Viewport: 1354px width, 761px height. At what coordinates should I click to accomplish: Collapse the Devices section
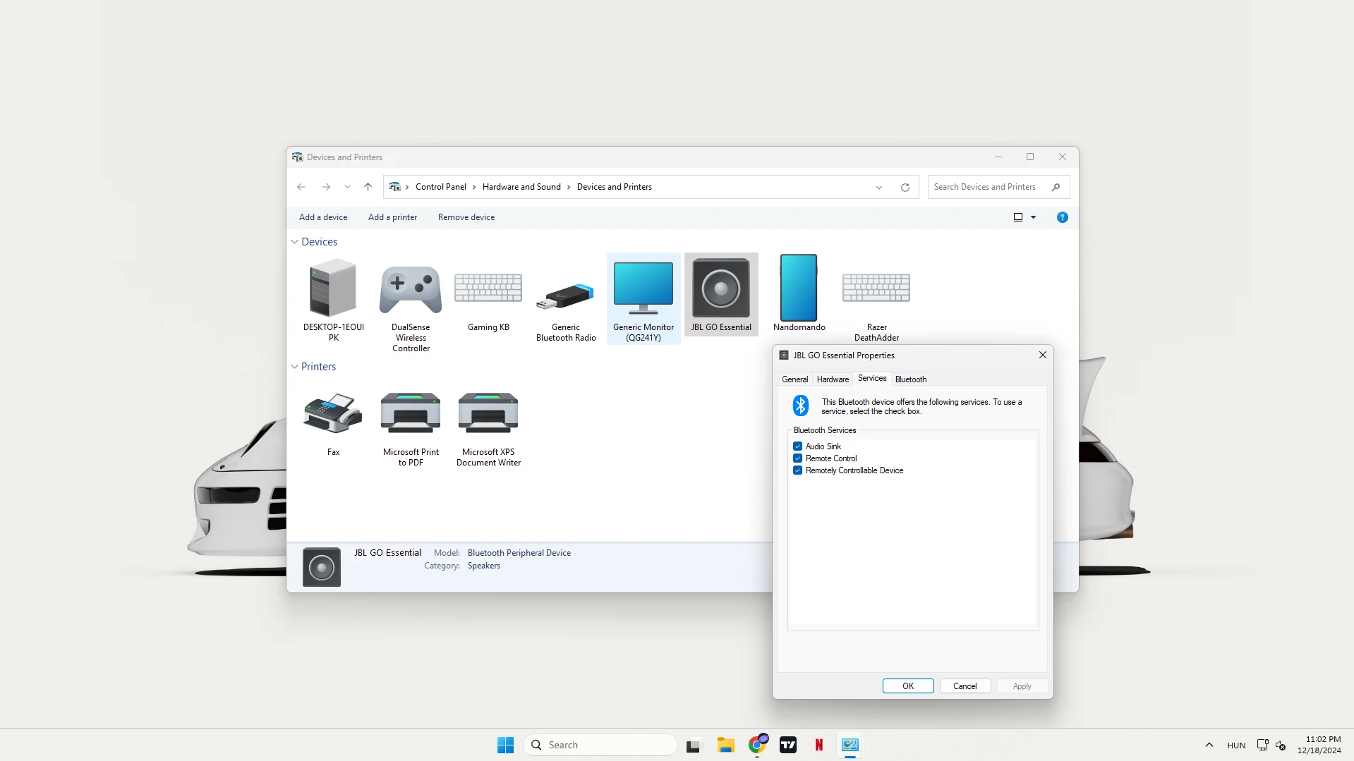coord(294,242)
